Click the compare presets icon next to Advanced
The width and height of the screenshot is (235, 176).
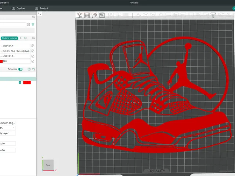tap(33, 69)
